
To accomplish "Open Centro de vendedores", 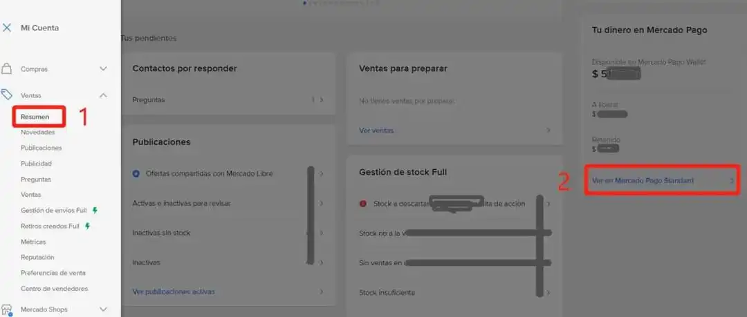I will [x=55, y=289].
